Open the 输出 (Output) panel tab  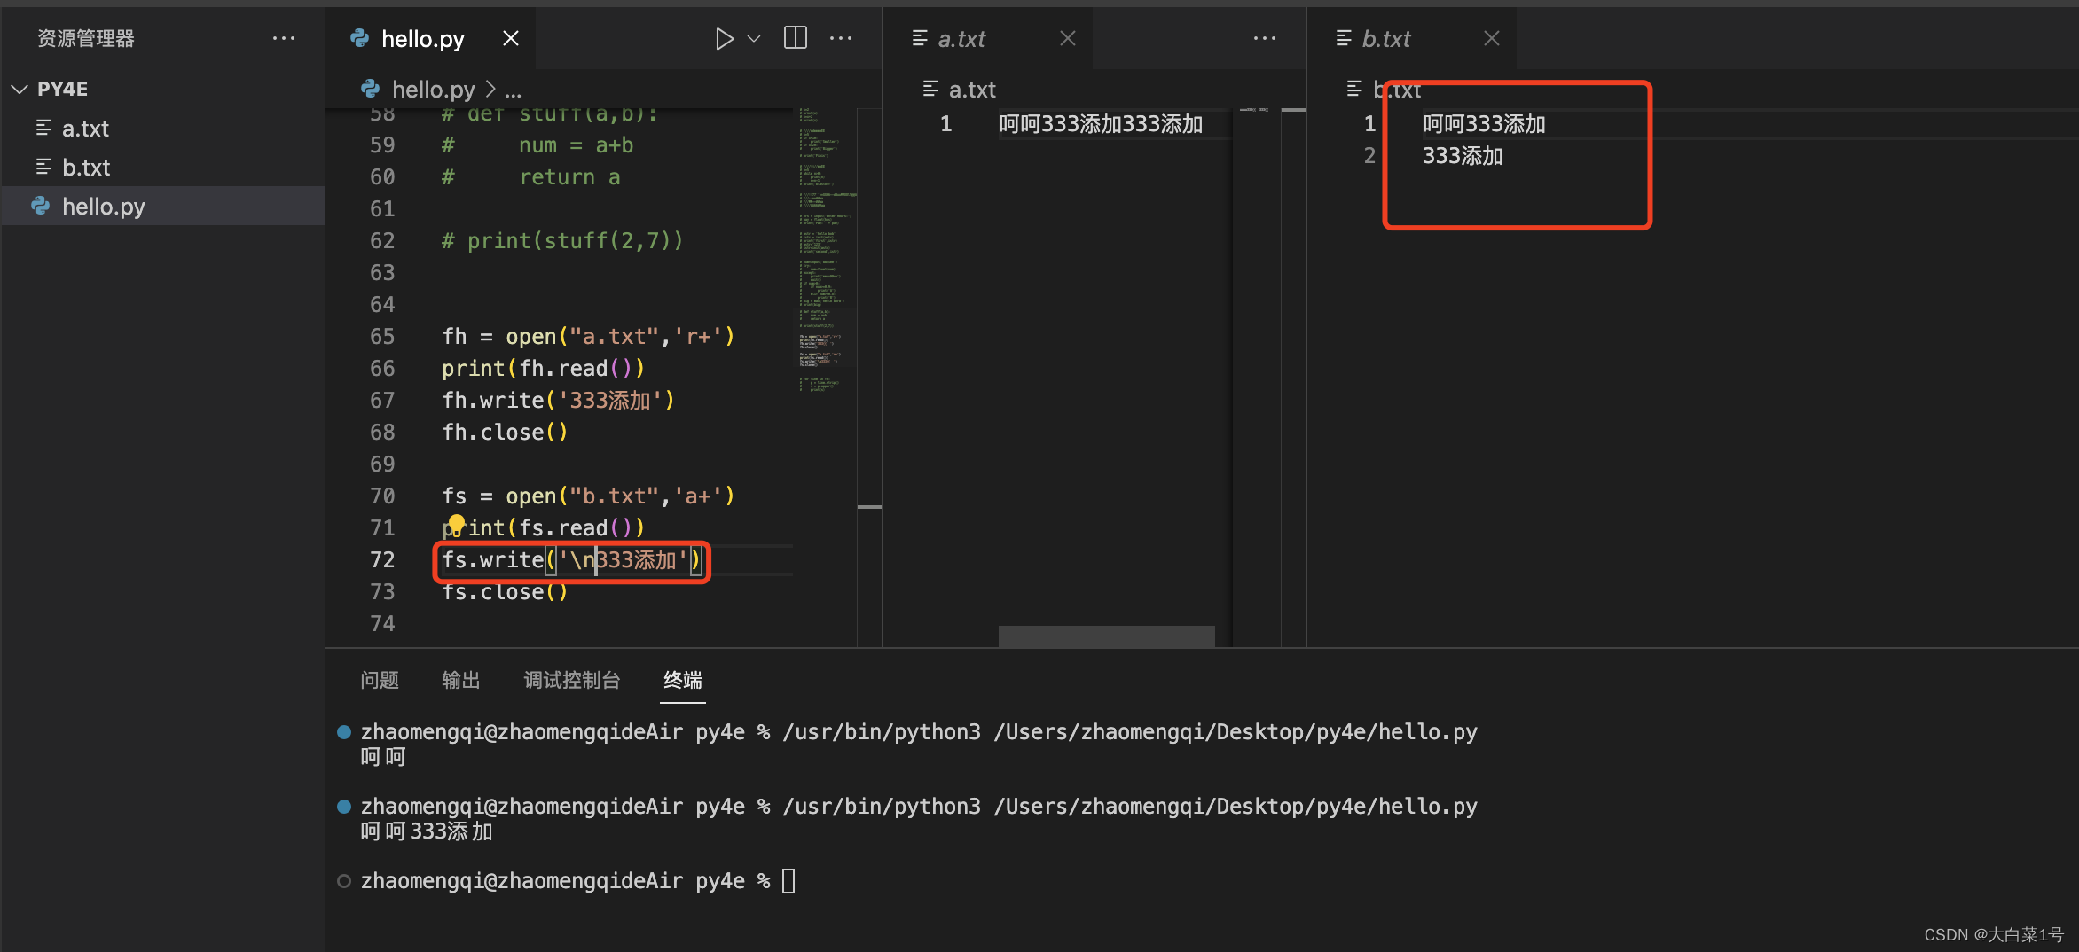click(x=461, y=680)
